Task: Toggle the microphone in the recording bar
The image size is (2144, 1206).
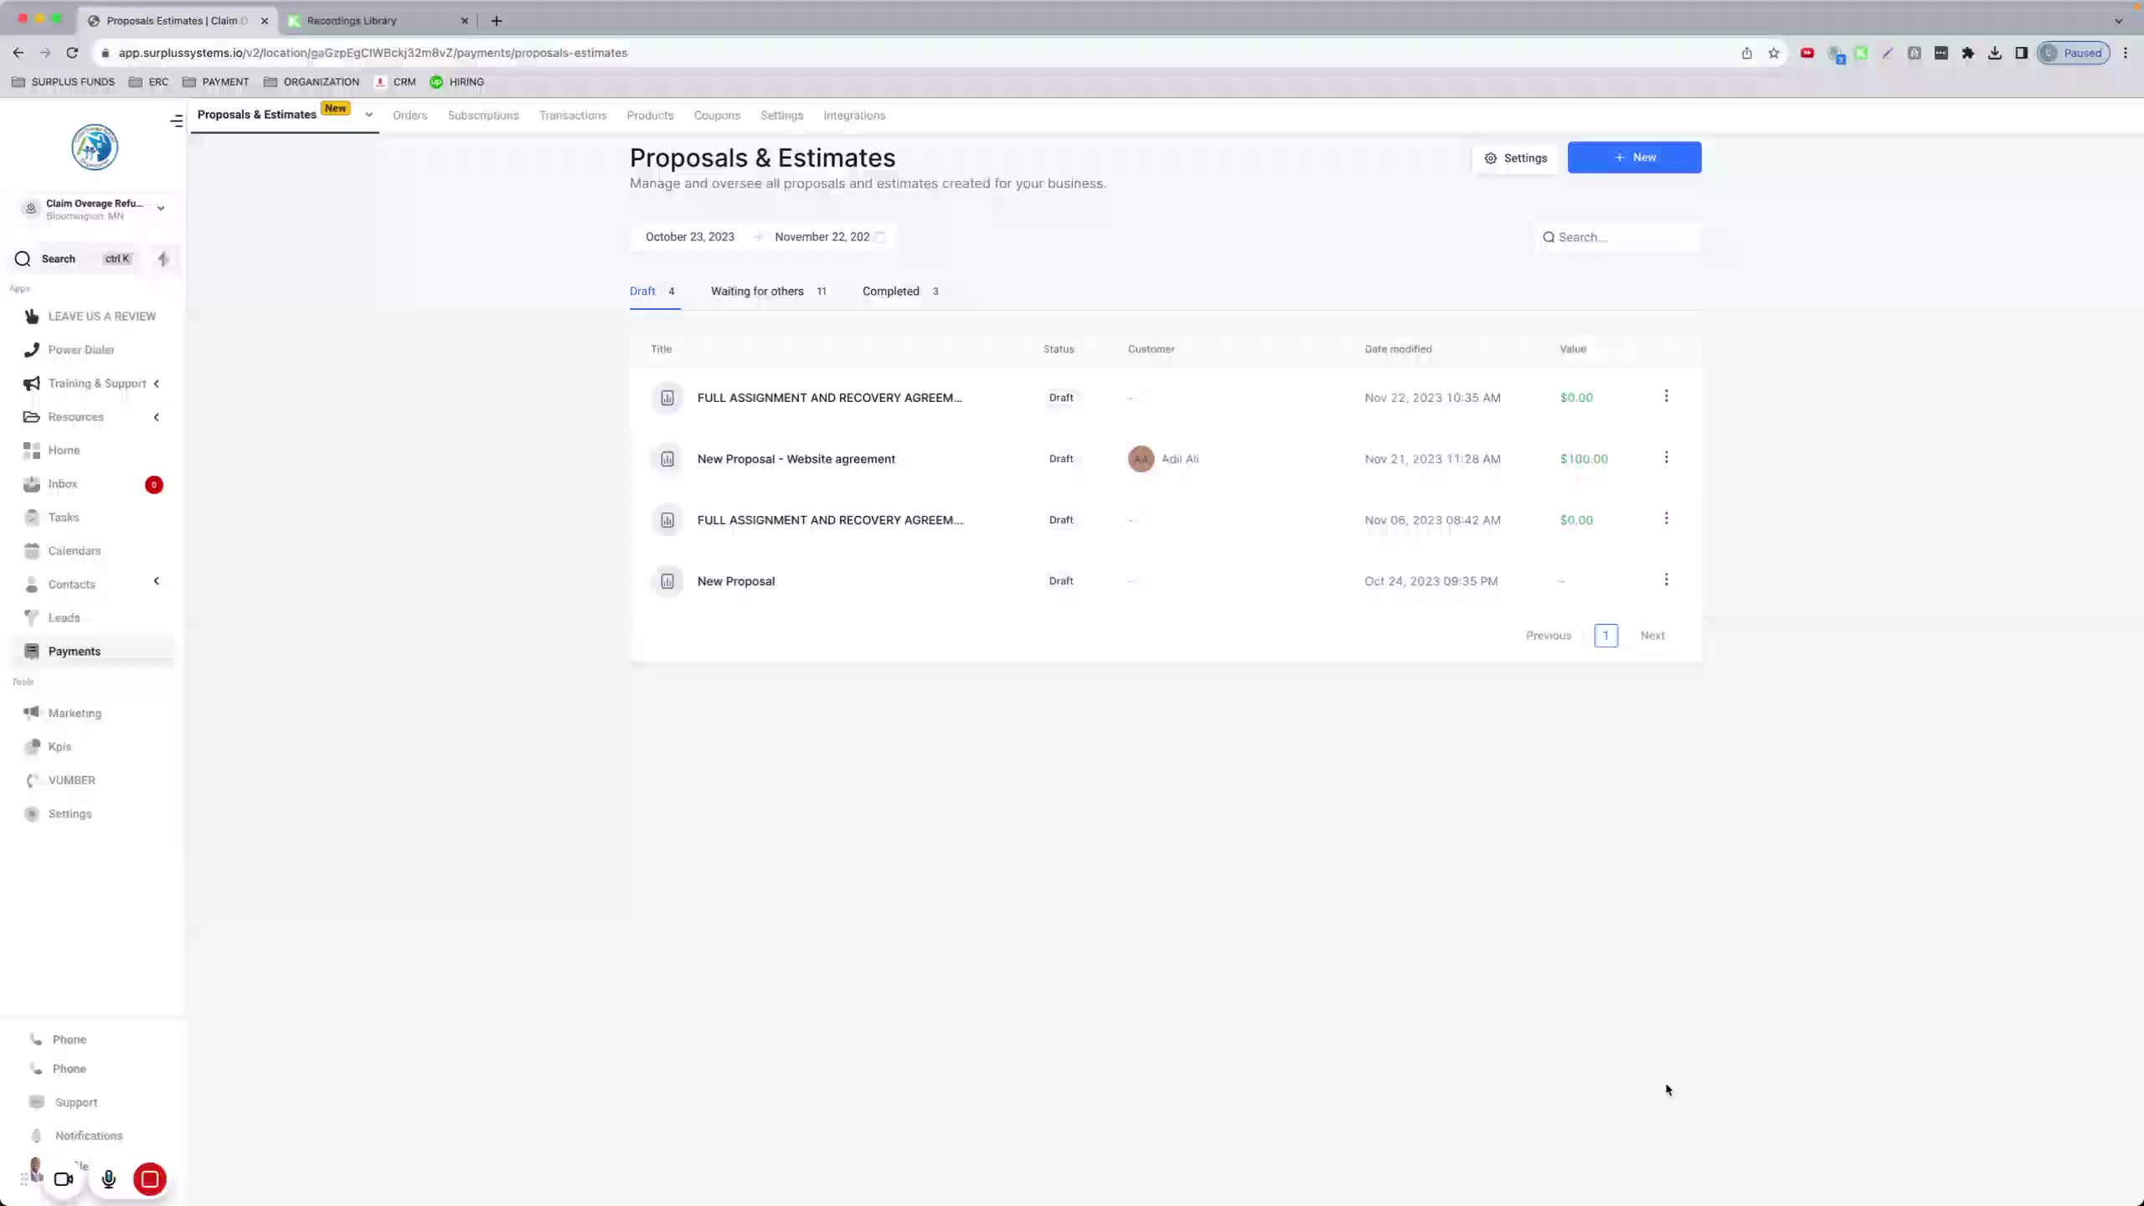Action: 108,1179
